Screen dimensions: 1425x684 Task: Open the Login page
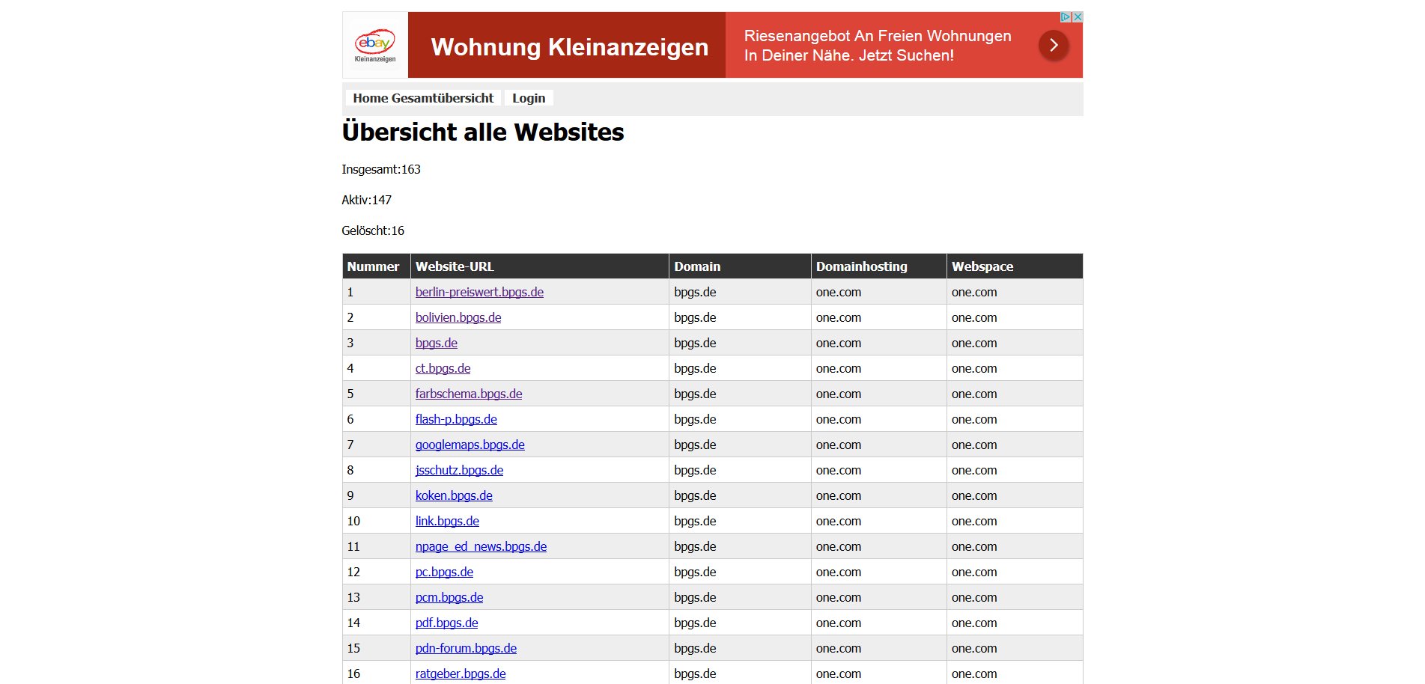pos(529,98)
